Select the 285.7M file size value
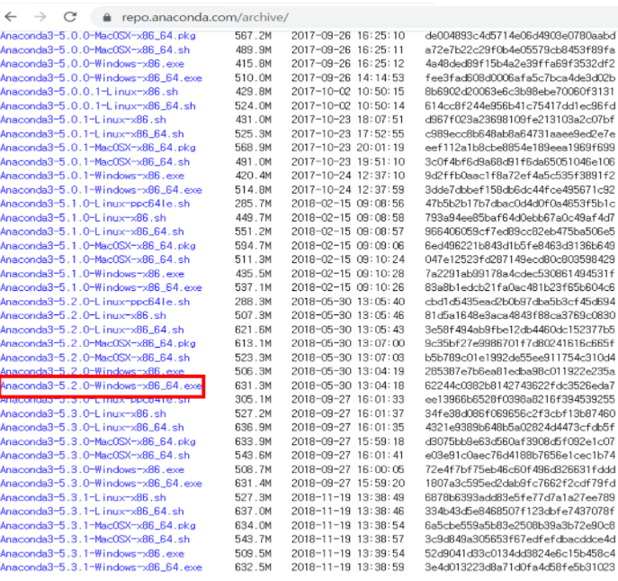The height and width of the screenshot is (581, 618). pyautogui.click(x=253, y=204)
